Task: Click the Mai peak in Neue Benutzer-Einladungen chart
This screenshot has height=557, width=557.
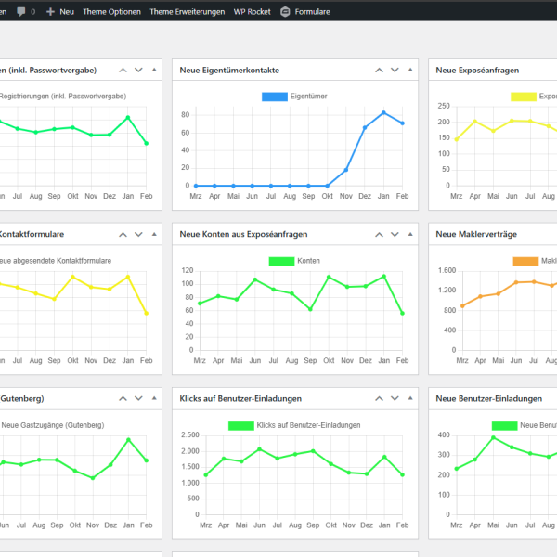Action: point(493,437)
